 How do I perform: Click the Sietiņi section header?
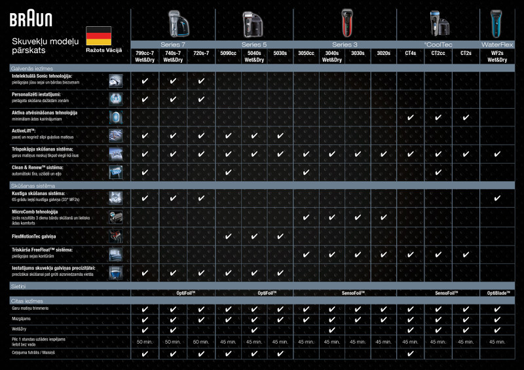pyautogui.click(x=262, y=286)
